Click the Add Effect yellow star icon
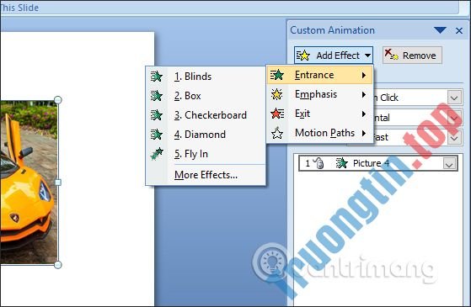471x307 pixels. (x=302, y=56)
